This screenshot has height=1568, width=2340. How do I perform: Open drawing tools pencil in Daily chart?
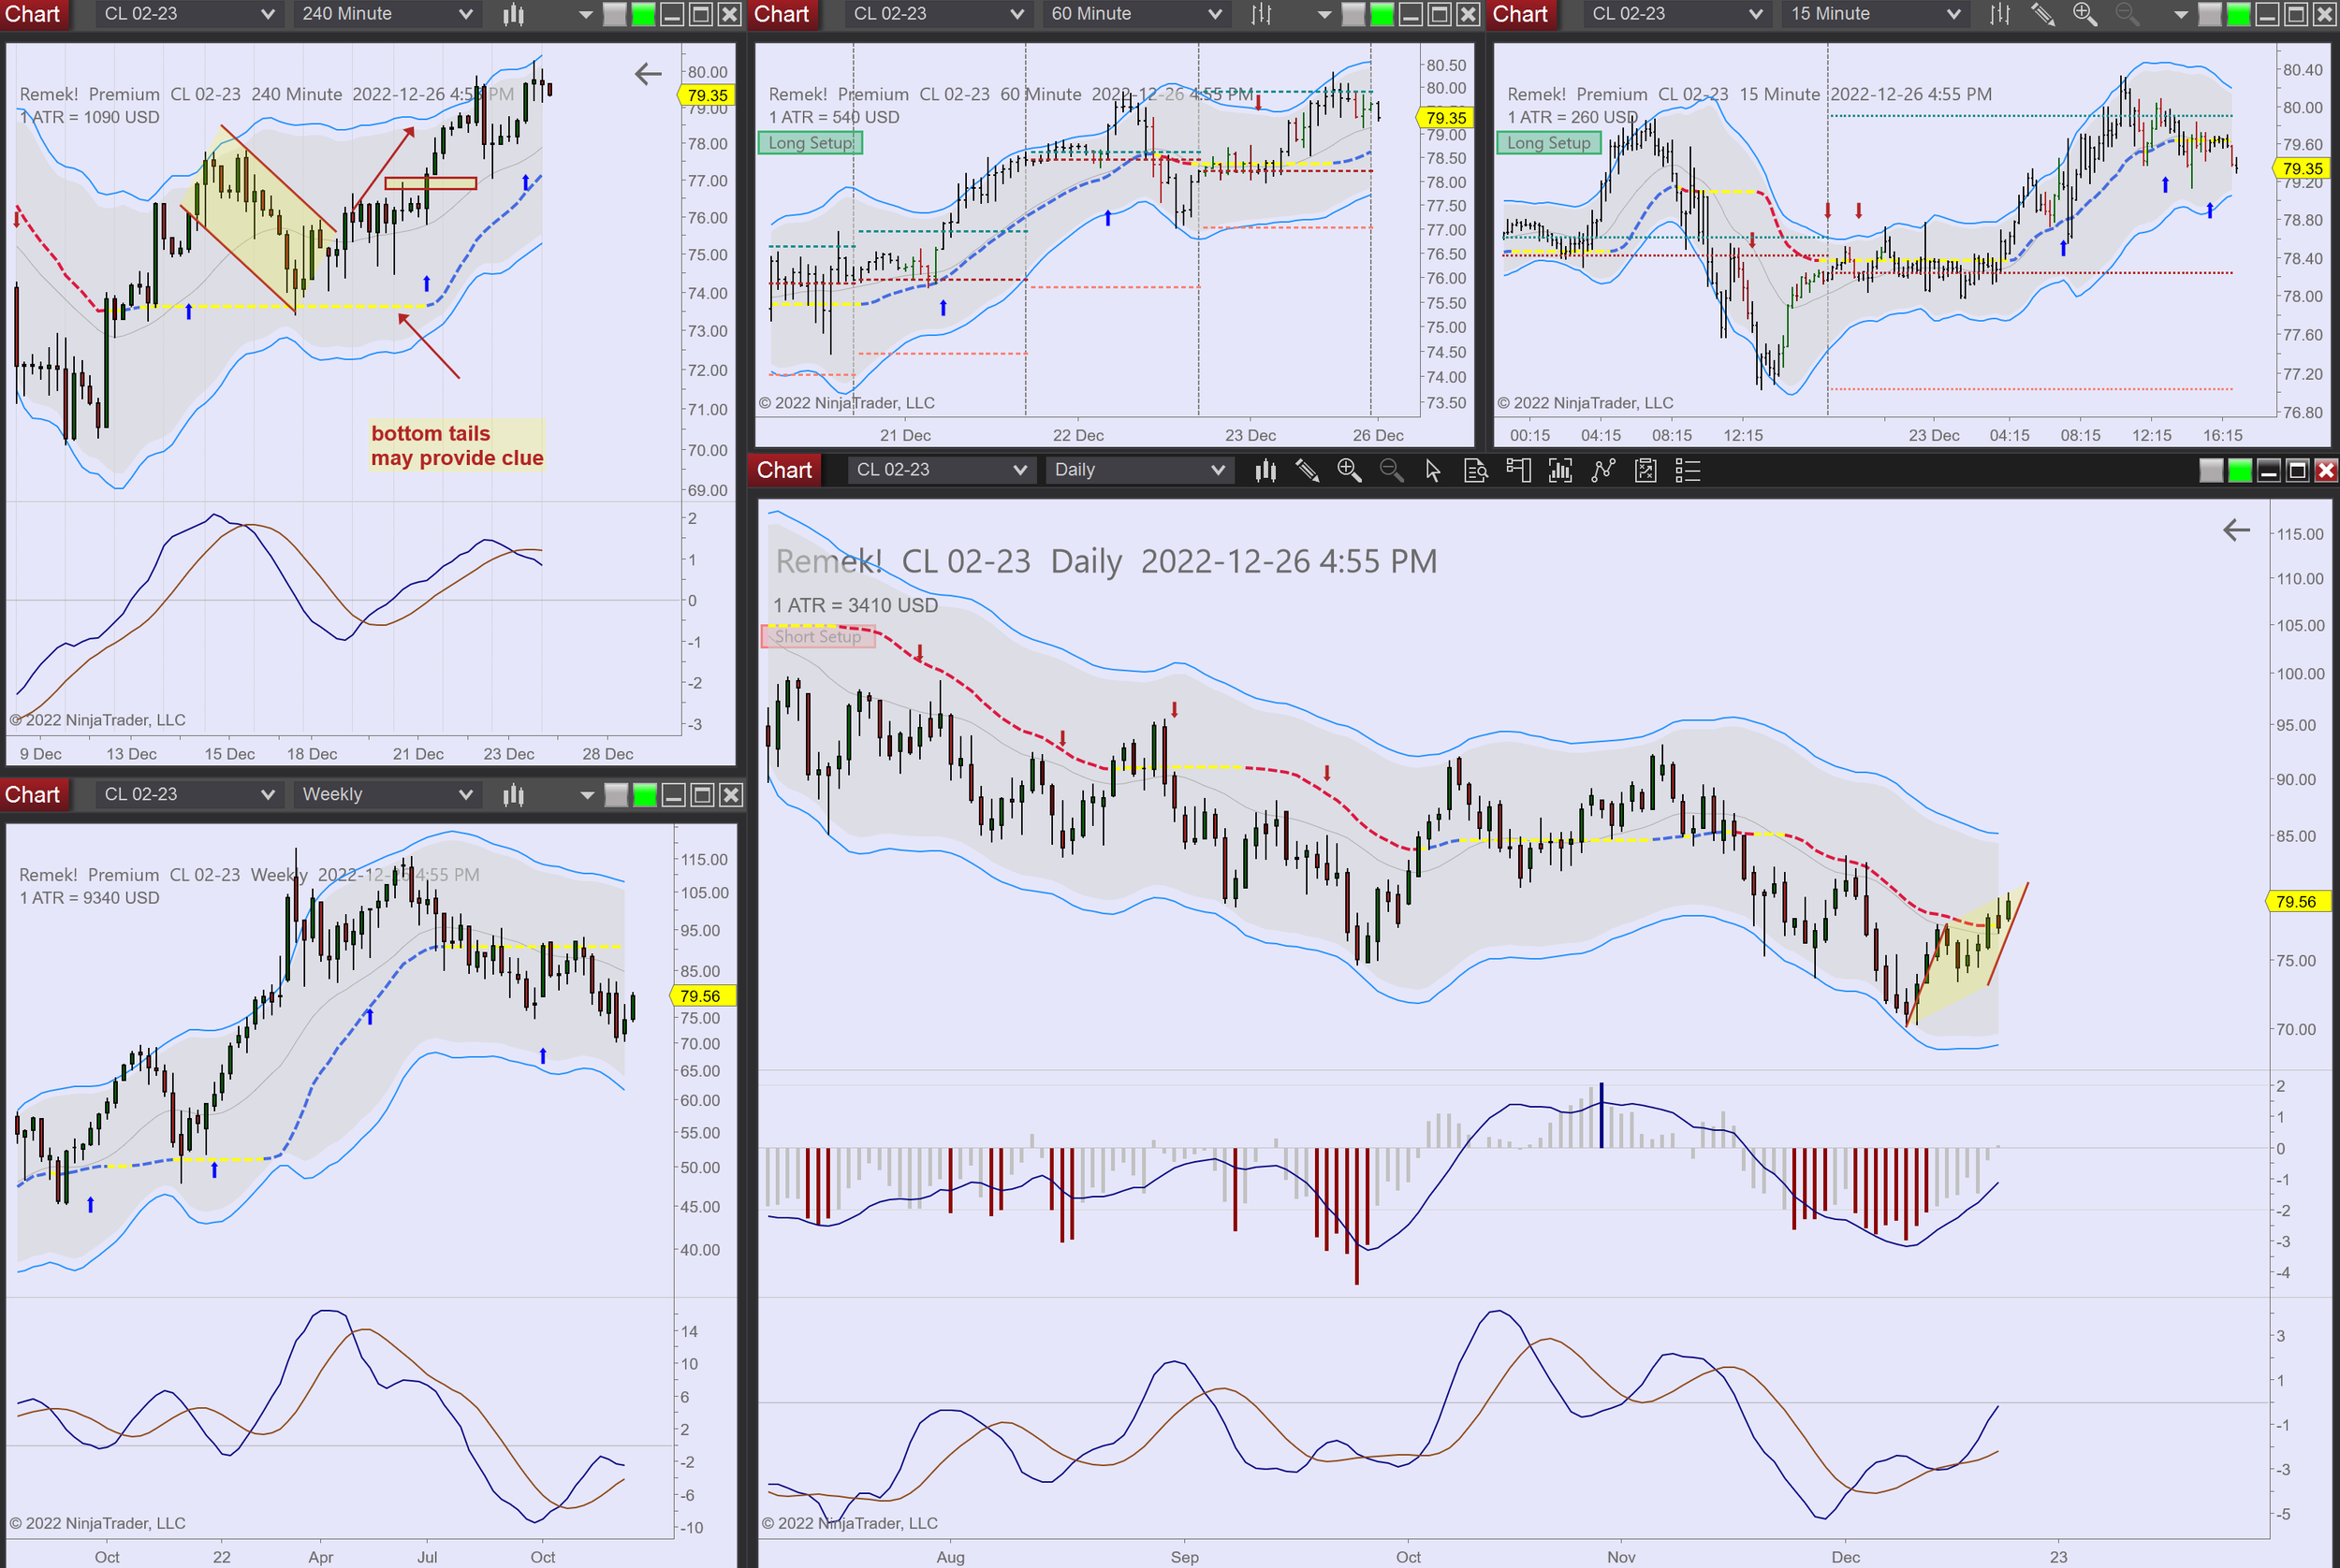1307,470
